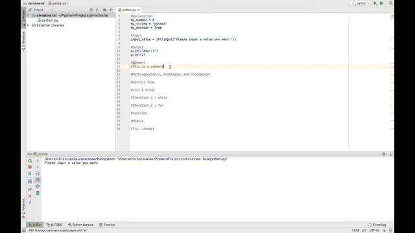
Task: Hide the Run tool window
Action: 390,154
